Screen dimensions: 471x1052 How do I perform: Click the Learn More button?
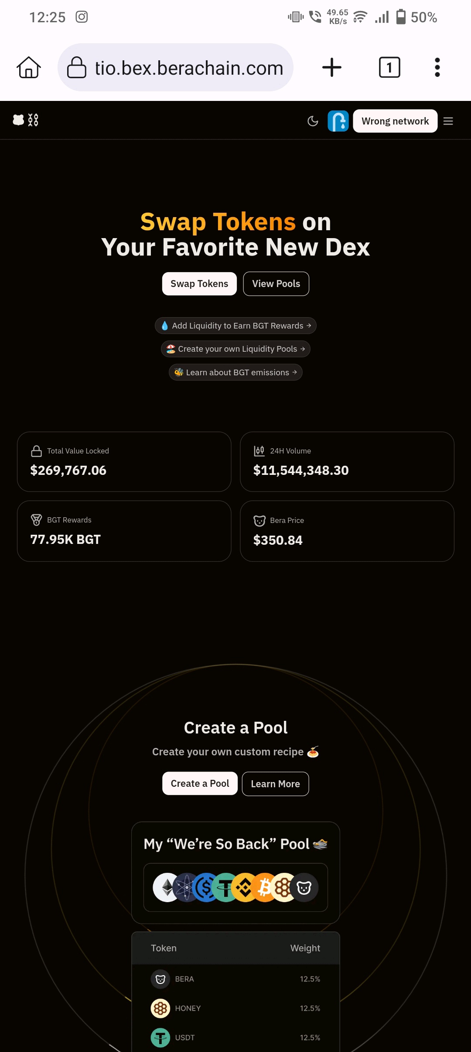(x=275, y=784)
